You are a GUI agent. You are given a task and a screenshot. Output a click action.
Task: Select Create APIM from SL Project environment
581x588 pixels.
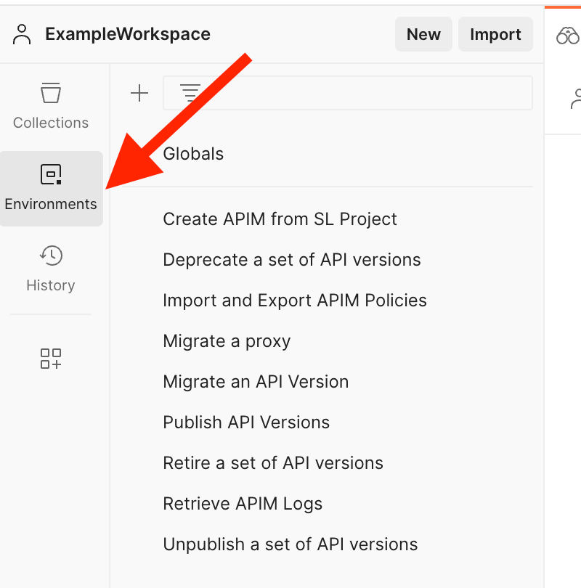(280, 219)
